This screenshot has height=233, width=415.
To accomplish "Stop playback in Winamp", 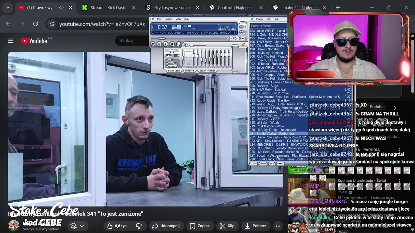I will click(172, 44).
